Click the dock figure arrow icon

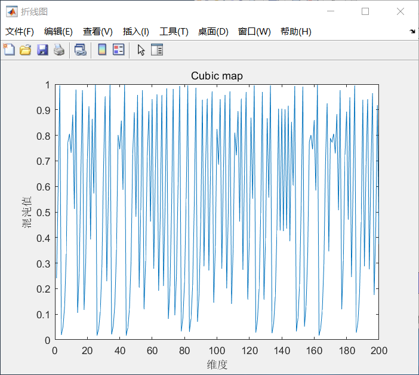tap(412, 32)
